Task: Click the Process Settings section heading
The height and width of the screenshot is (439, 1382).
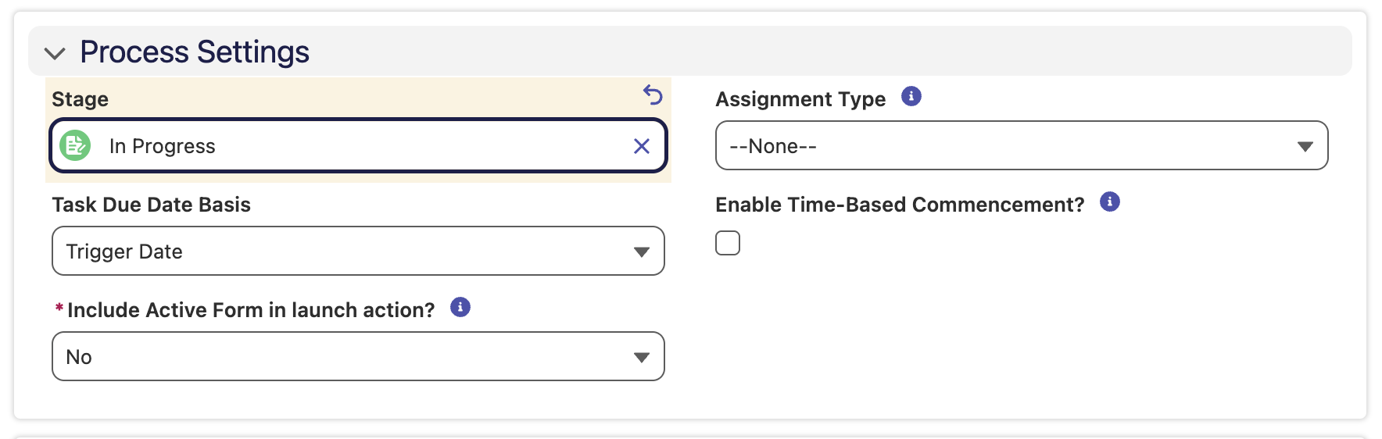Action: tap(195, 52)
